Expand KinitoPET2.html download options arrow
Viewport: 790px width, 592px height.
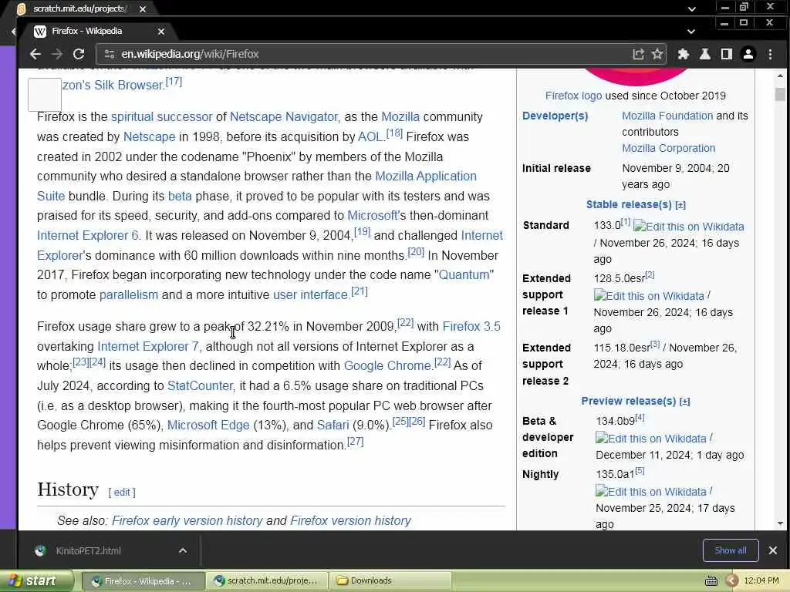point(183,550)
